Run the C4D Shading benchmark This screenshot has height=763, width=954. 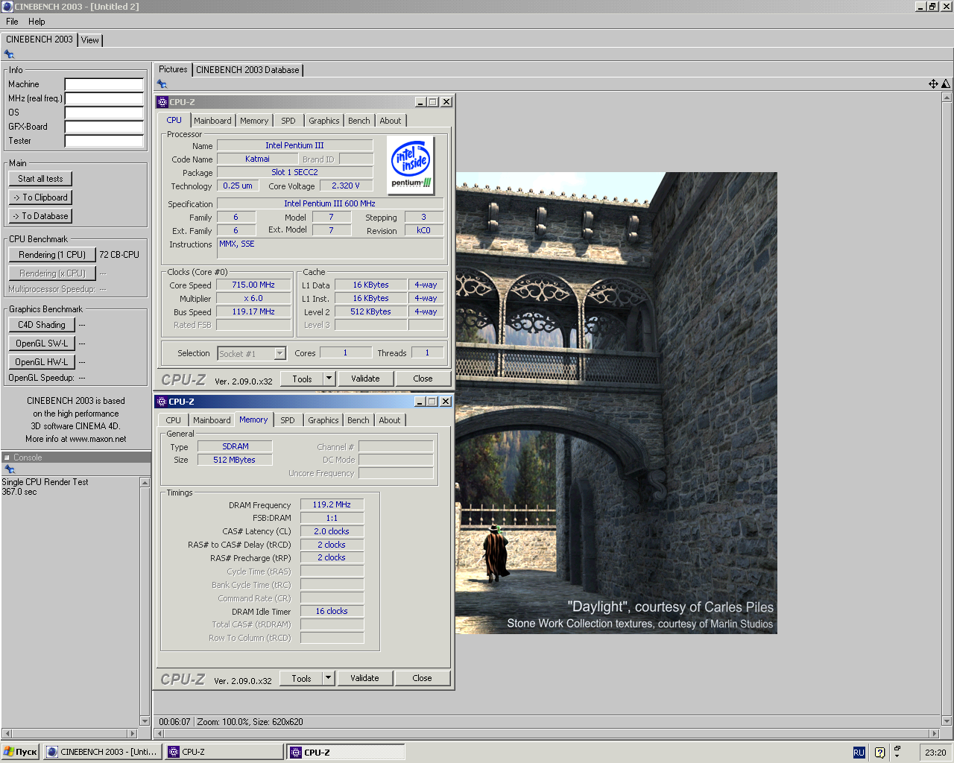(x=42, y=325)
